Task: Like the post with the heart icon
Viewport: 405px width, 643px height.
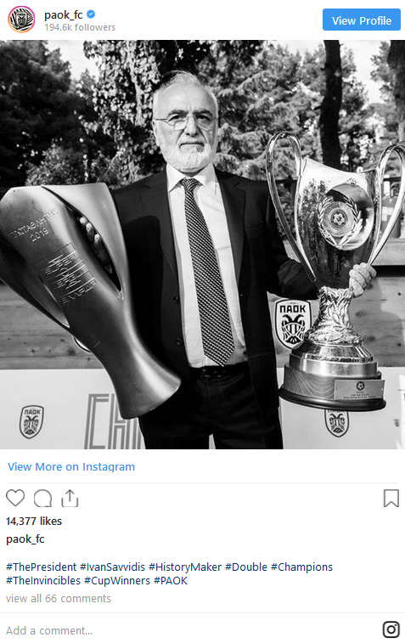Action: click(x=15, y=498)
